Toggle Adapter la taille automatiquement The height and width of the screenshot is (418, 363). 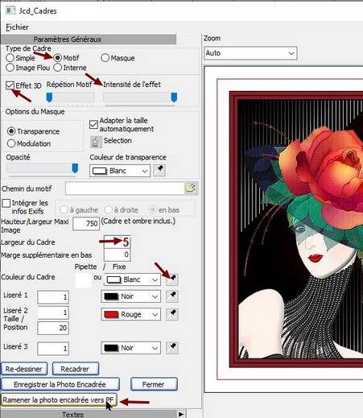coord(93,125)
